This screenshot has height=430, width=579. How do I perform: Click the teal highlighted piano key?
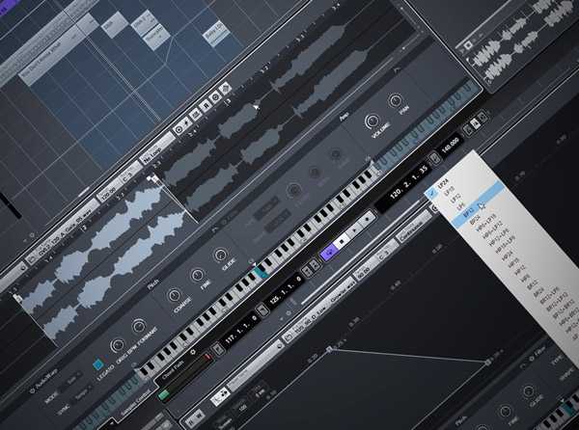pos(261,271)
